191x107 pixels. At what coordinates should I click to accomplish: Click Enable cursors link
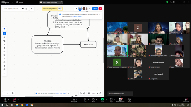click(77, 16)
